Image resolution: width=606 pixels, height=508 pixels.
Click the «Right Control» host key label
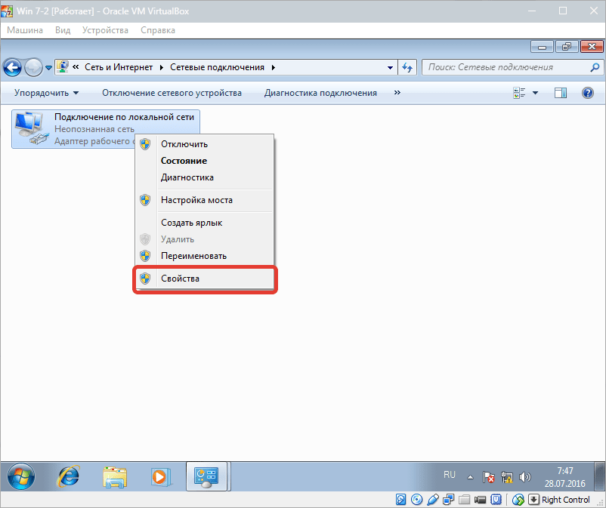[x=566, y=500]
